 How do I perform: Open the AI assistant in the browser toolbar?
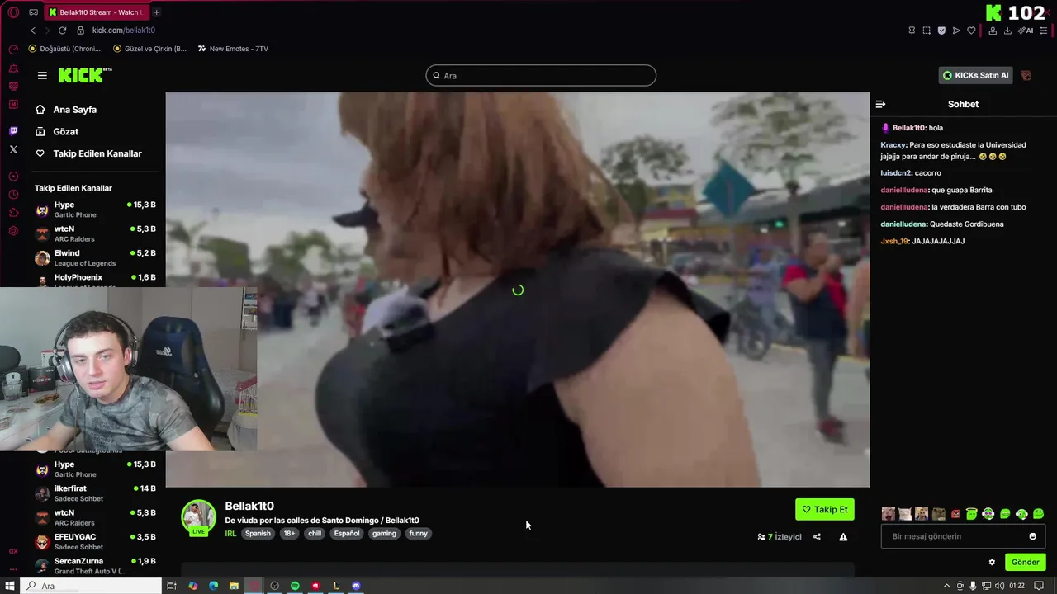[x=1026, y=31]
